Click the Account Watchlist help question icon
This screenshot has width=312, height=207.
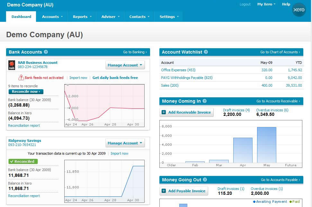[206, 52]
